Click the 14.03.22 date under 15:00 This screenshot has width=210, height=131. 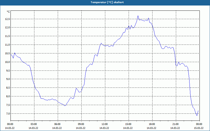click(128, 128)
